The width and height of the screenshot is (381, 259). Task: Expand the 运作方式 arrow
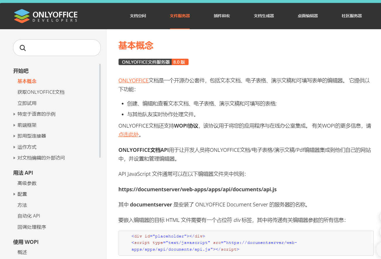click(x=14, y=147)
